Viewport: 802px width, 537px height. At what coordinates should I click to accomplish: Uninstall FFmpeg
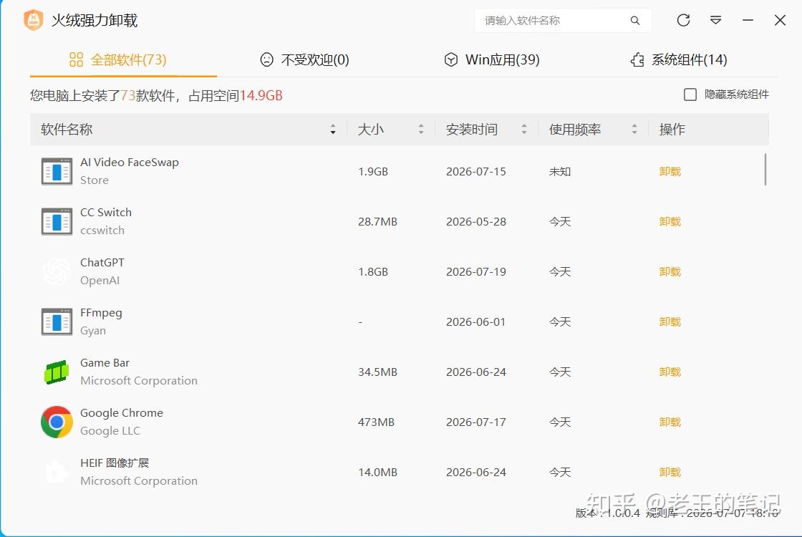tap(670, 321)
